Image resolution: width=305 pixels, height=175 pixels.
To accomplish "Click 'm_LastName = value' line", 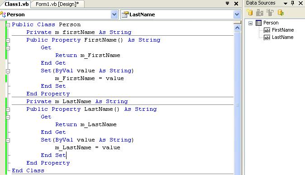I will click(x=87, y=147).
